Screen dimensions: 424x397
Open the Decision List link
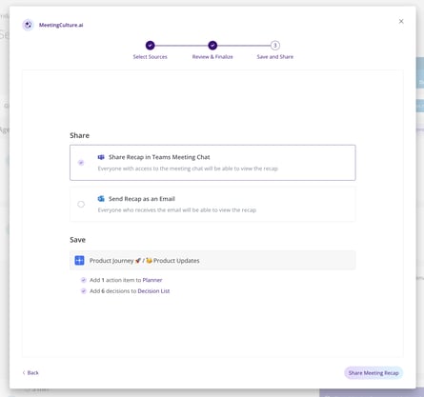coord(153,291)
